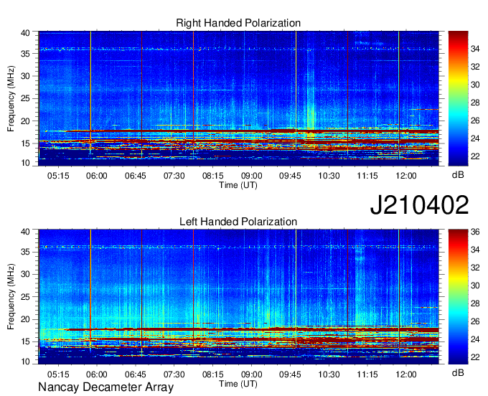The height and width of the screenshot is (396, 488).
Task: Click the 'dB' label under bottom color bar
Action: (x=458, y=372)
